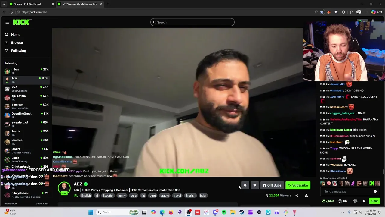The width and height of the screenshot is (385, 217).
Task: Click the Gift Subs button
Action: (272, 185)
